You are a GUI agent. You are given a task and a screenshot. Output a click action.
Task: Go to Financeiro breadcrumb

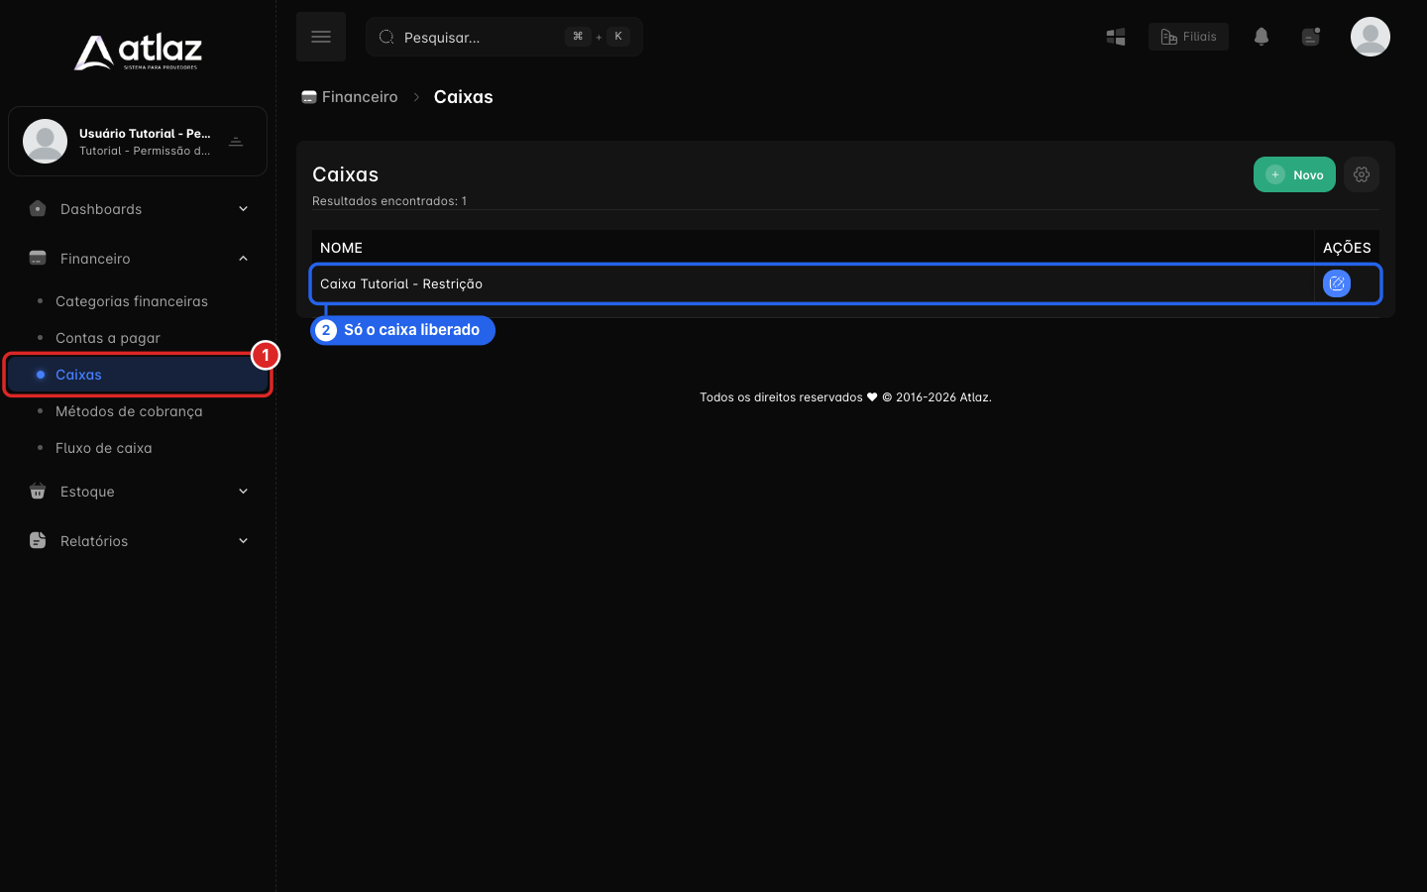pos(350,97)
